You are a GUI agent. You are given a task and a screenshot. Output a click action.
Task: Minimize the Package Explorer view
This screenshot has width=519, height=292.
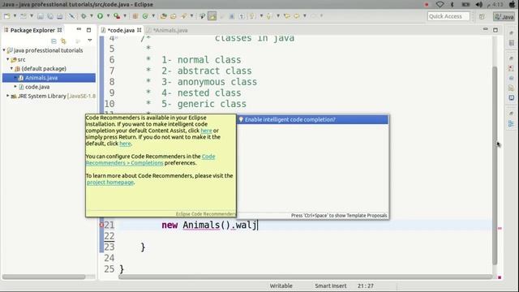click(x=79, y=29)
